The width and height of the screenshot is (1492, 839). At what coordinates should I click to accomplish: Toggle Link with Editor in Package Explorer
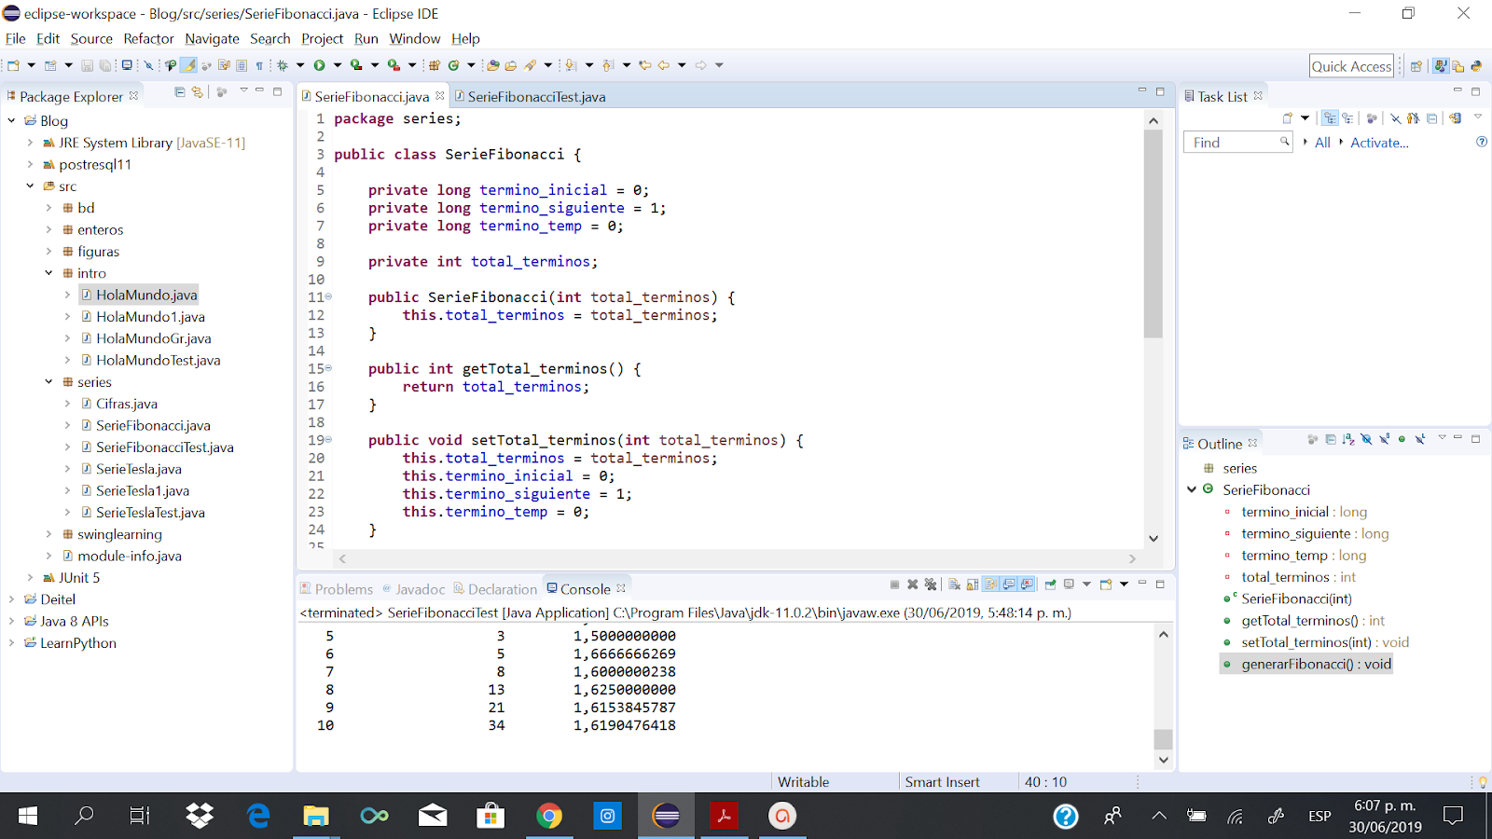pyautogui.click(x=197, y=93)
